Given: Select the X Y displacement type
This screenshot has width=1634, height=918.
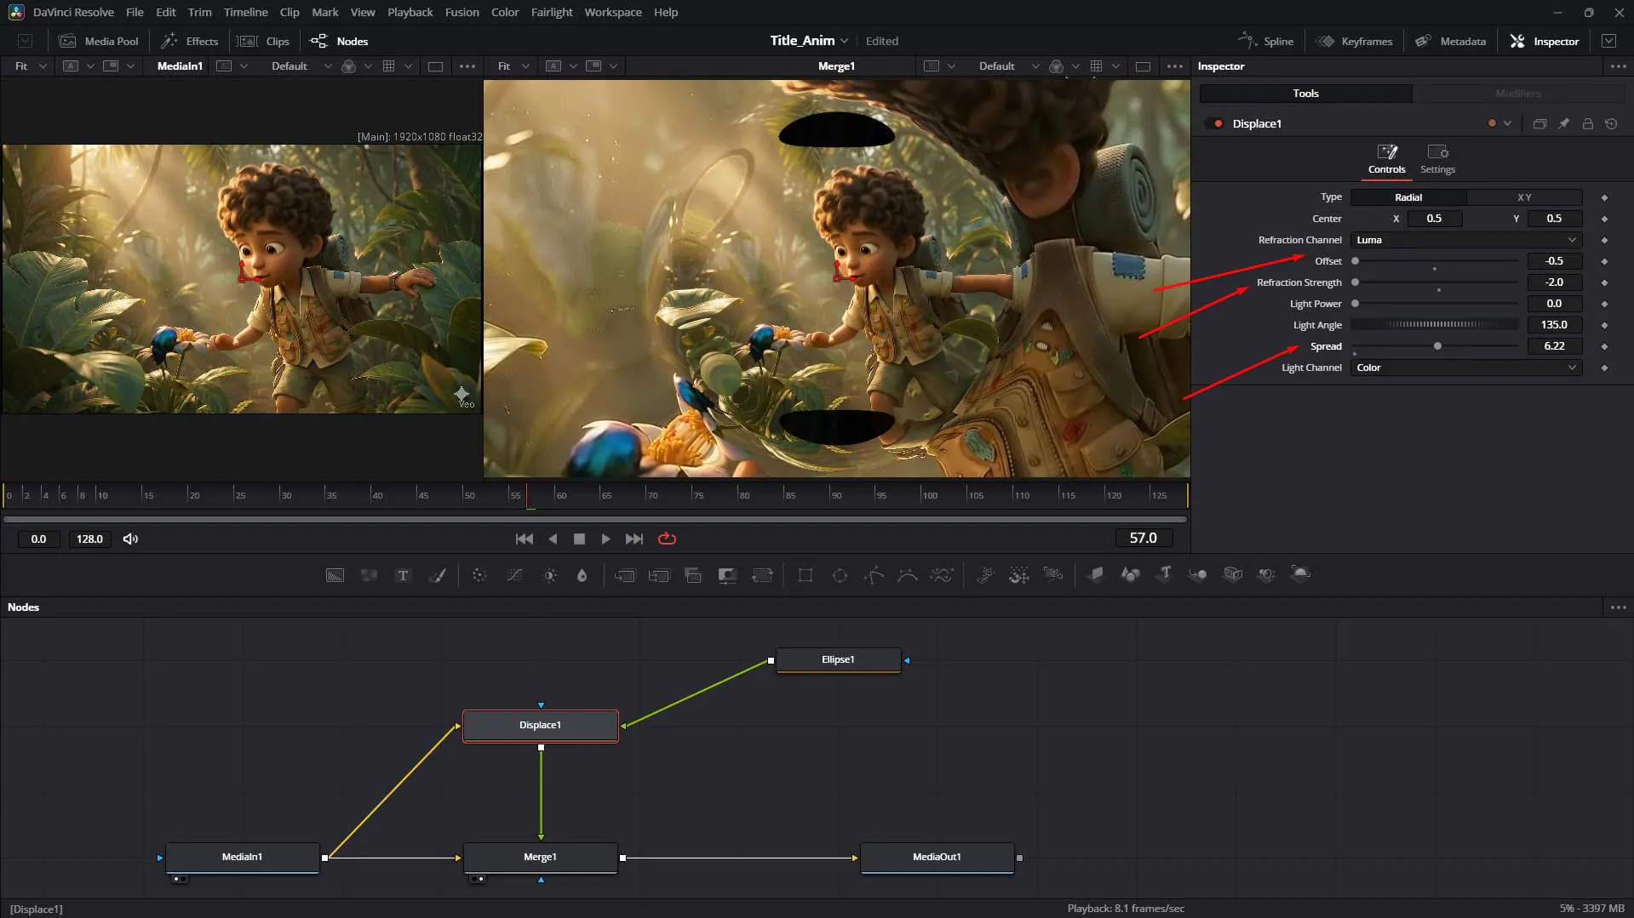Looking at the screenshot, I should 1524,197.
